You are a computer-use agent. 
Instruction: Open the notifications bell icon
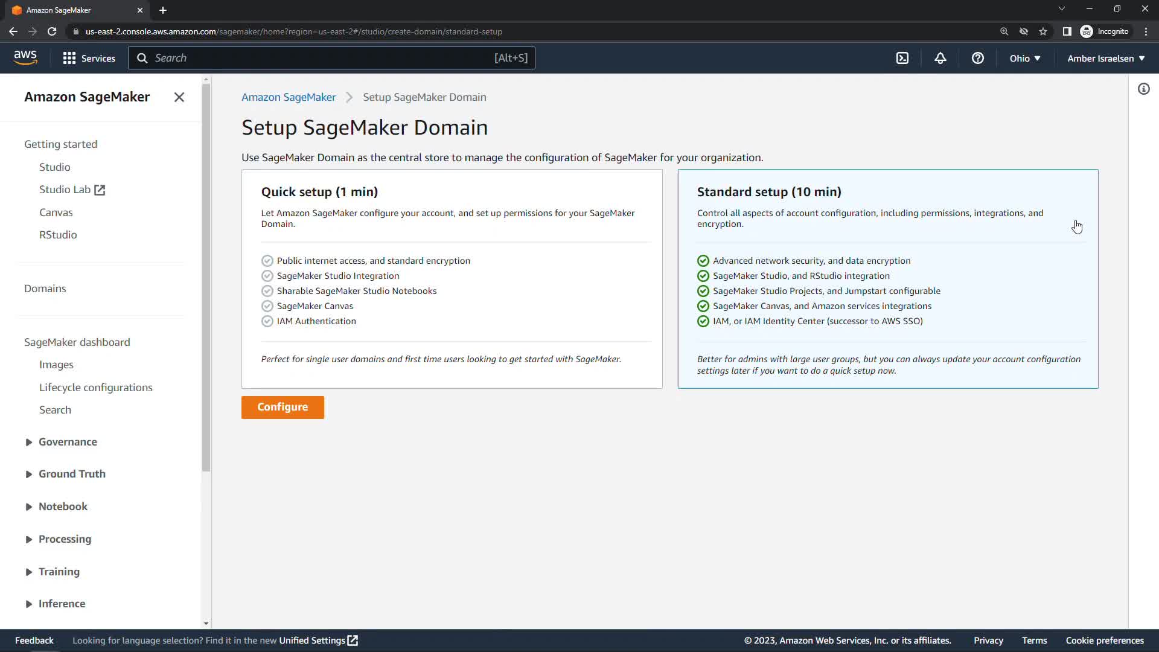tap(940, 58)
